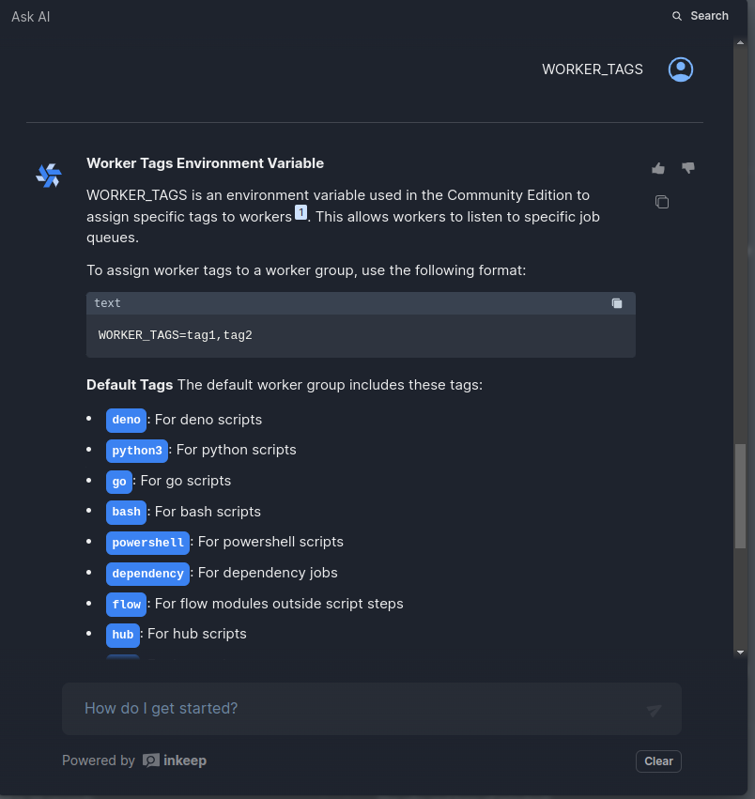Click the thumbs up feedback icon
Image resolution: width=755 pixels, height=799 pixels.
coord(658,168)
